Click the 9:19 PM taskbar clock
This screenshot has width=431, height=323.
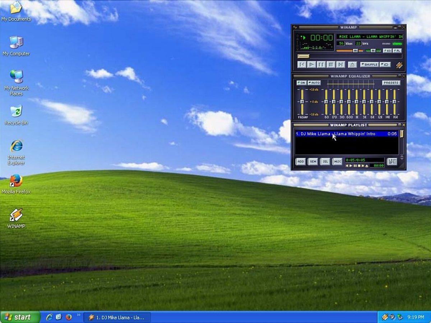pyautogui.click(x=416, y=317)
